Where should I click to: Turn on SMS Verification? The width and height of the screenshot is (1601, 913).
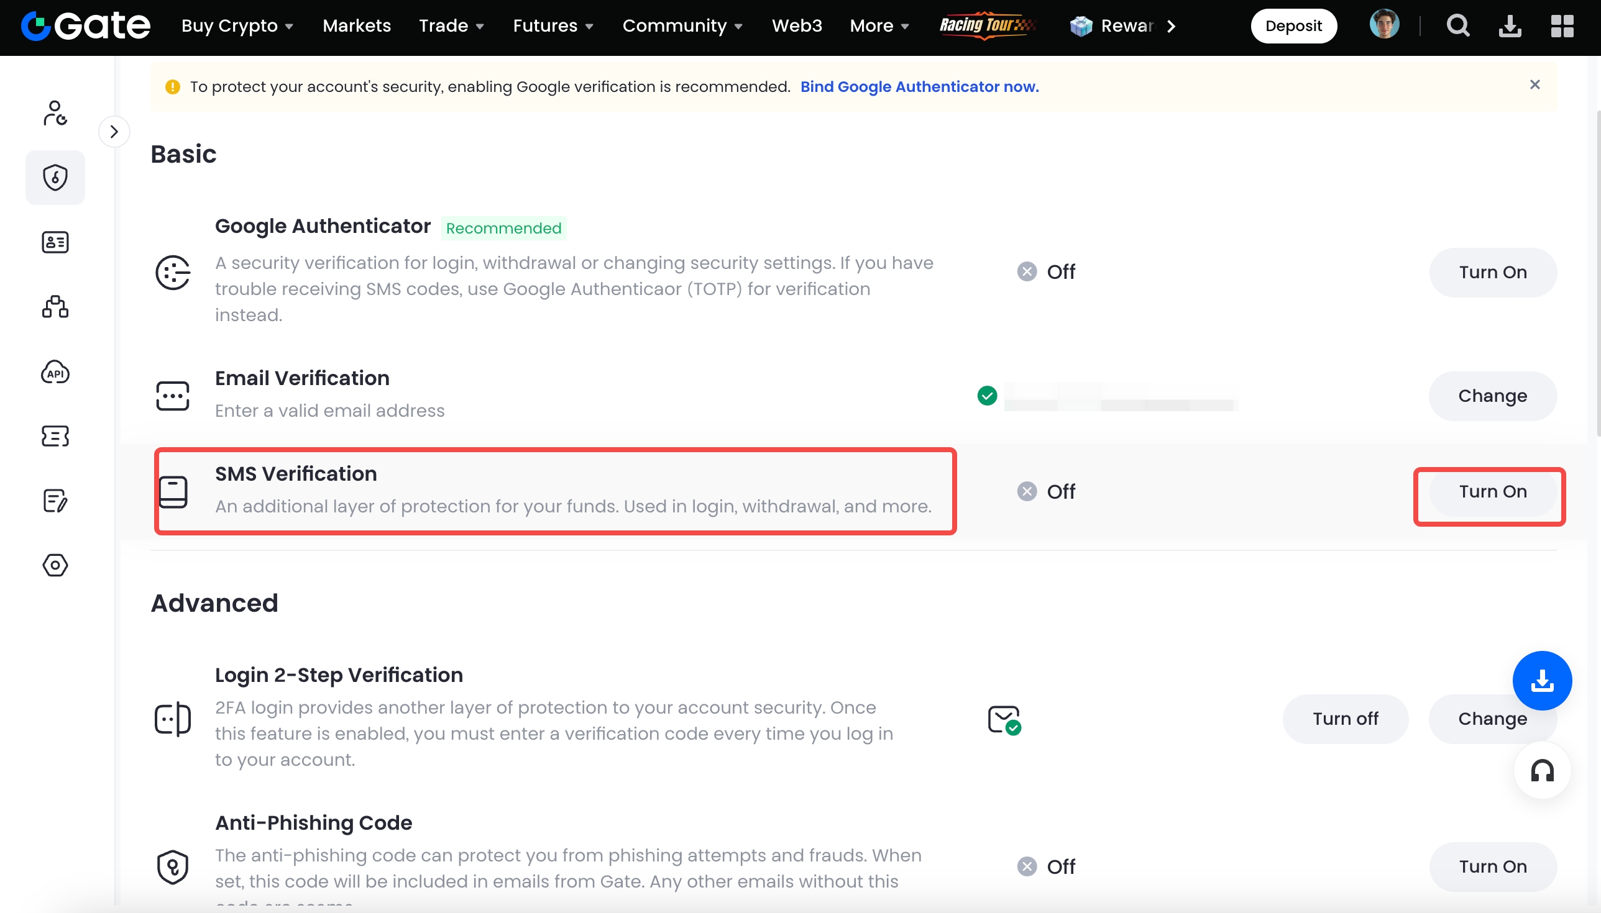(1492, 492)
